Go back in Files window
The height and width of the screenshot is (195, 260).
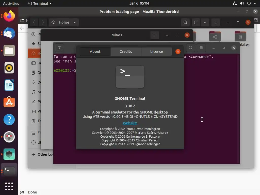34,22
